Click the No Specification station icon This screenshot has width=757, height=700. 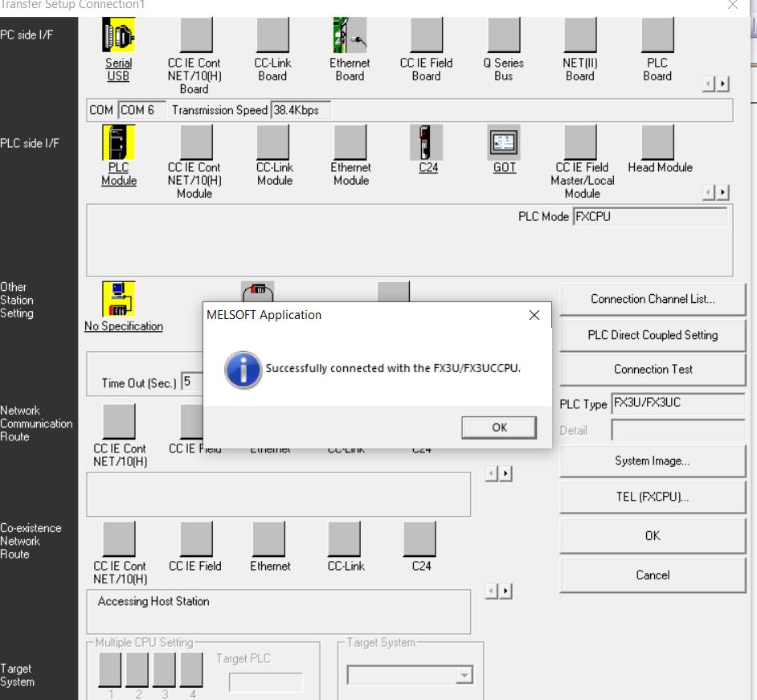(x=119, y=298)
